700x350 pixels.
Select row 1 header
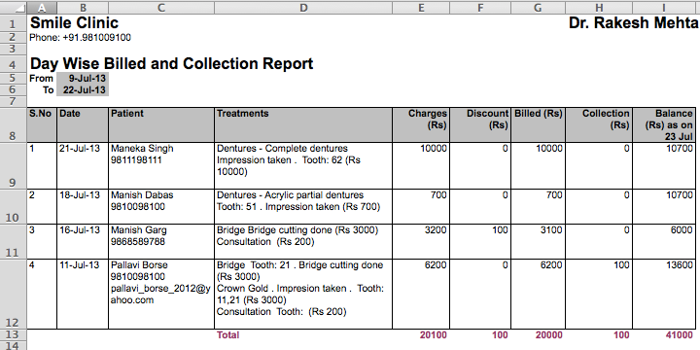(x=14, y=23)
